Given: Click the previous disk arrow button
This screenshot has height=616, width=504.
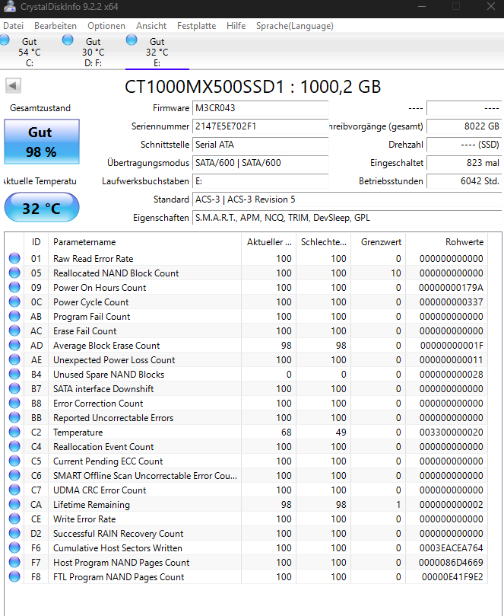Looking at the screenshot, I should coord(13,85).
